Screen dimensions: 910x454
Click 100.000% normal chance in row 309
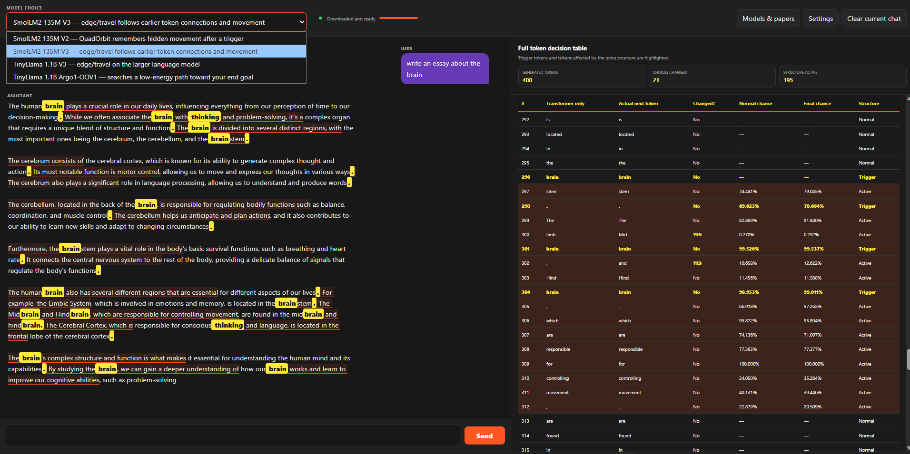(749, 364)
